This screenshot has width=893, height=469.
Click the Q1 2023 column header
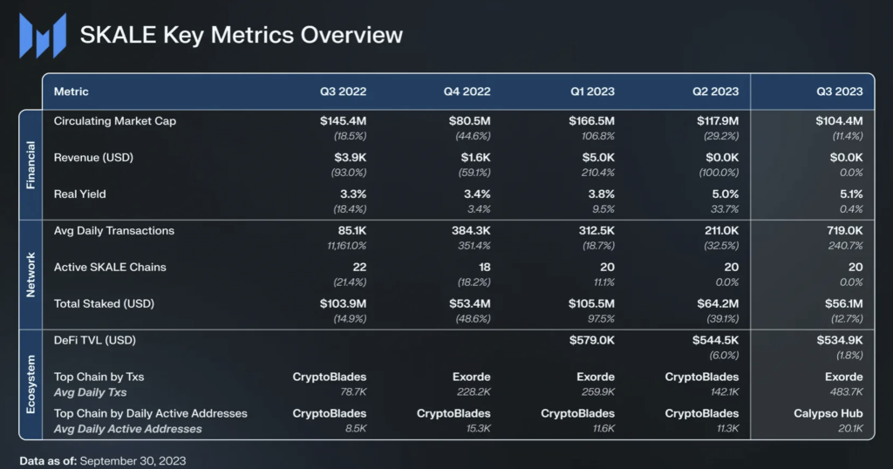[592, 92]
